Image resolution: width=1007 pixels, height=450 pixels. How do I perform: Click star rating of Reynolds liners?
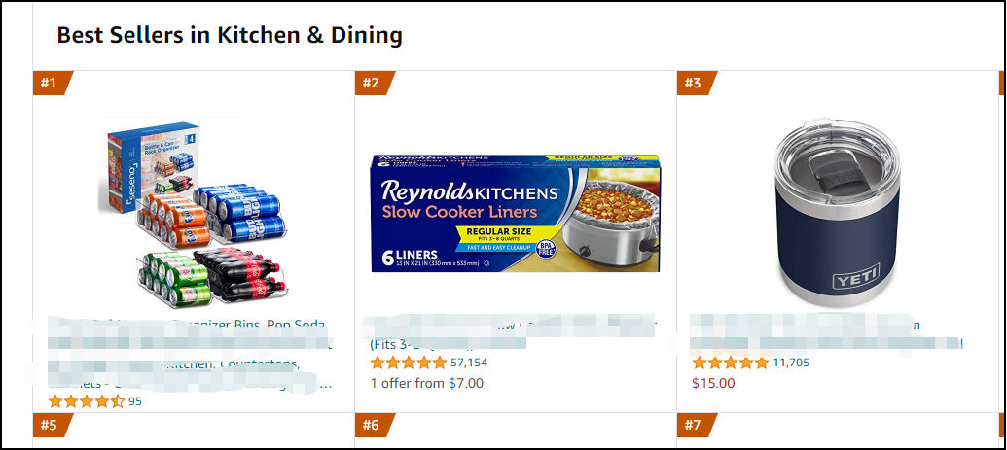click(408, 363)
